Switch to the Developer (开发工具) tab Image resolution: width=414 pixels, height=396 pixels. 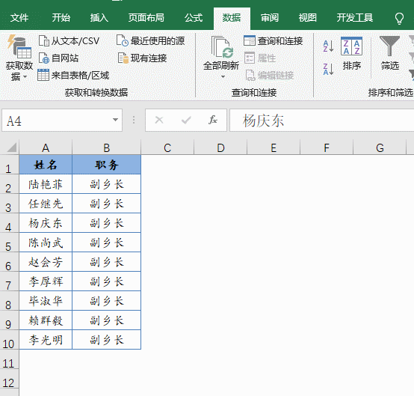tap(355, 18)
